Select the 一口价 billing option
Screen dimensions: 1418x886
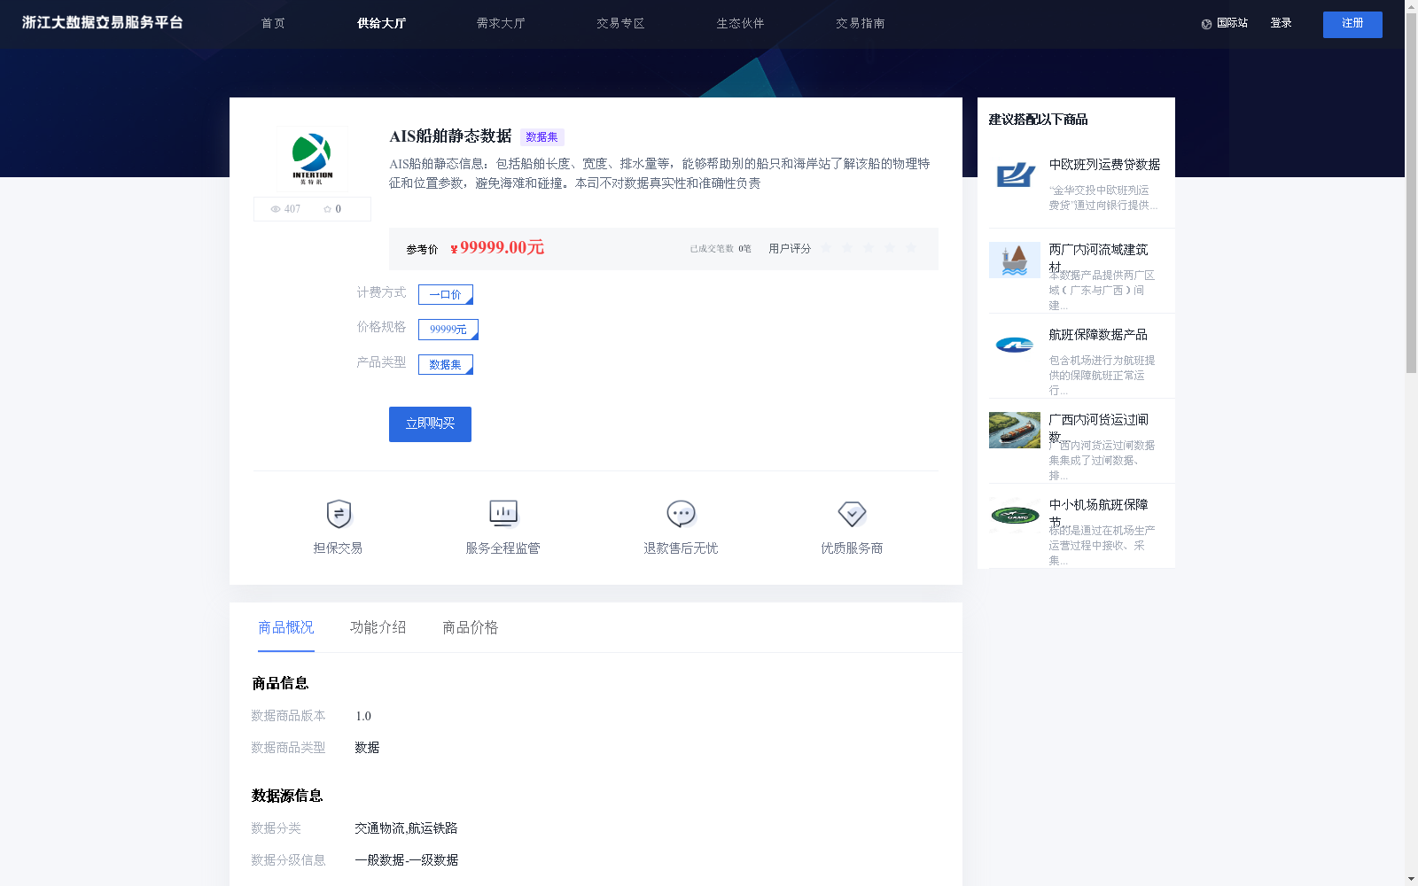(446, 294)
